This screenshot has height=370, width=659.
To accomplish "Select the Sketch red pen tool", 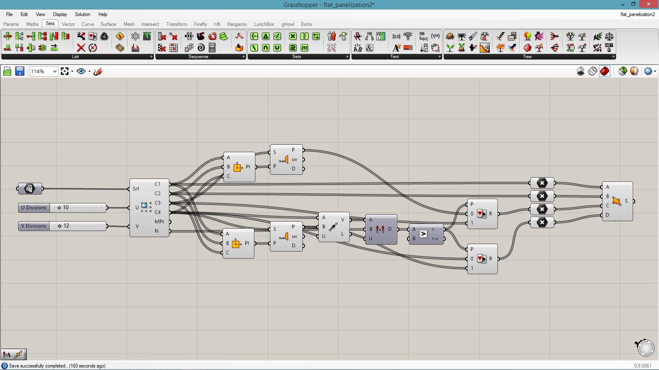I will coord(98,72).
